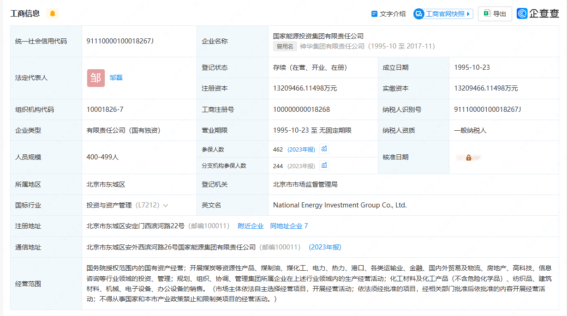Open trend chart icon next to 参保人数 462
Image resolution: width=567 pixels, height=316 pixels.
pyautogui.click(x=324, y=149)
